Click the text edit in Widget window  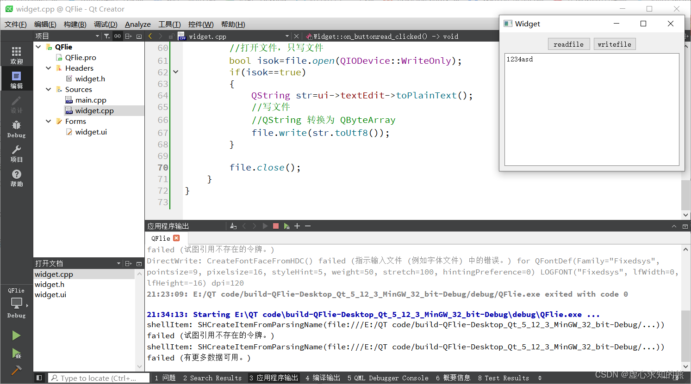tap(591, 109)
